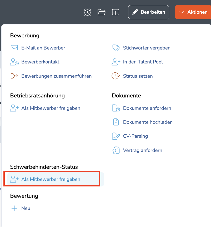Click the plus icon next to Neu

pos(14,208)
